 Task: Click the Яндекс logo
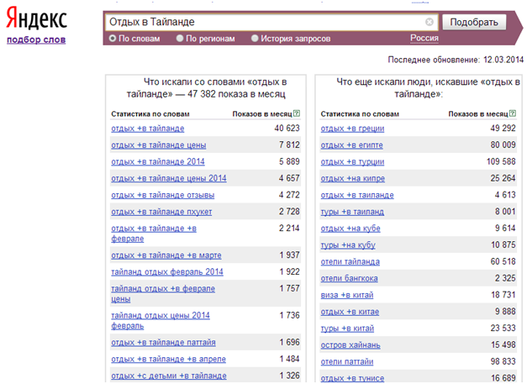tap(37, 18)
